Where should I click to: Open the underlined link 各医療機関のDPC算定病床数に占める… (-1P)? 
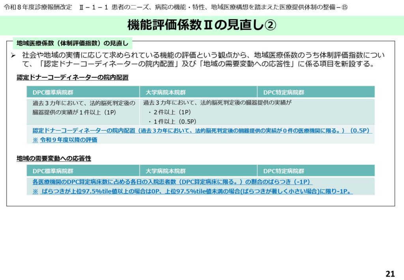pos(172,182)
